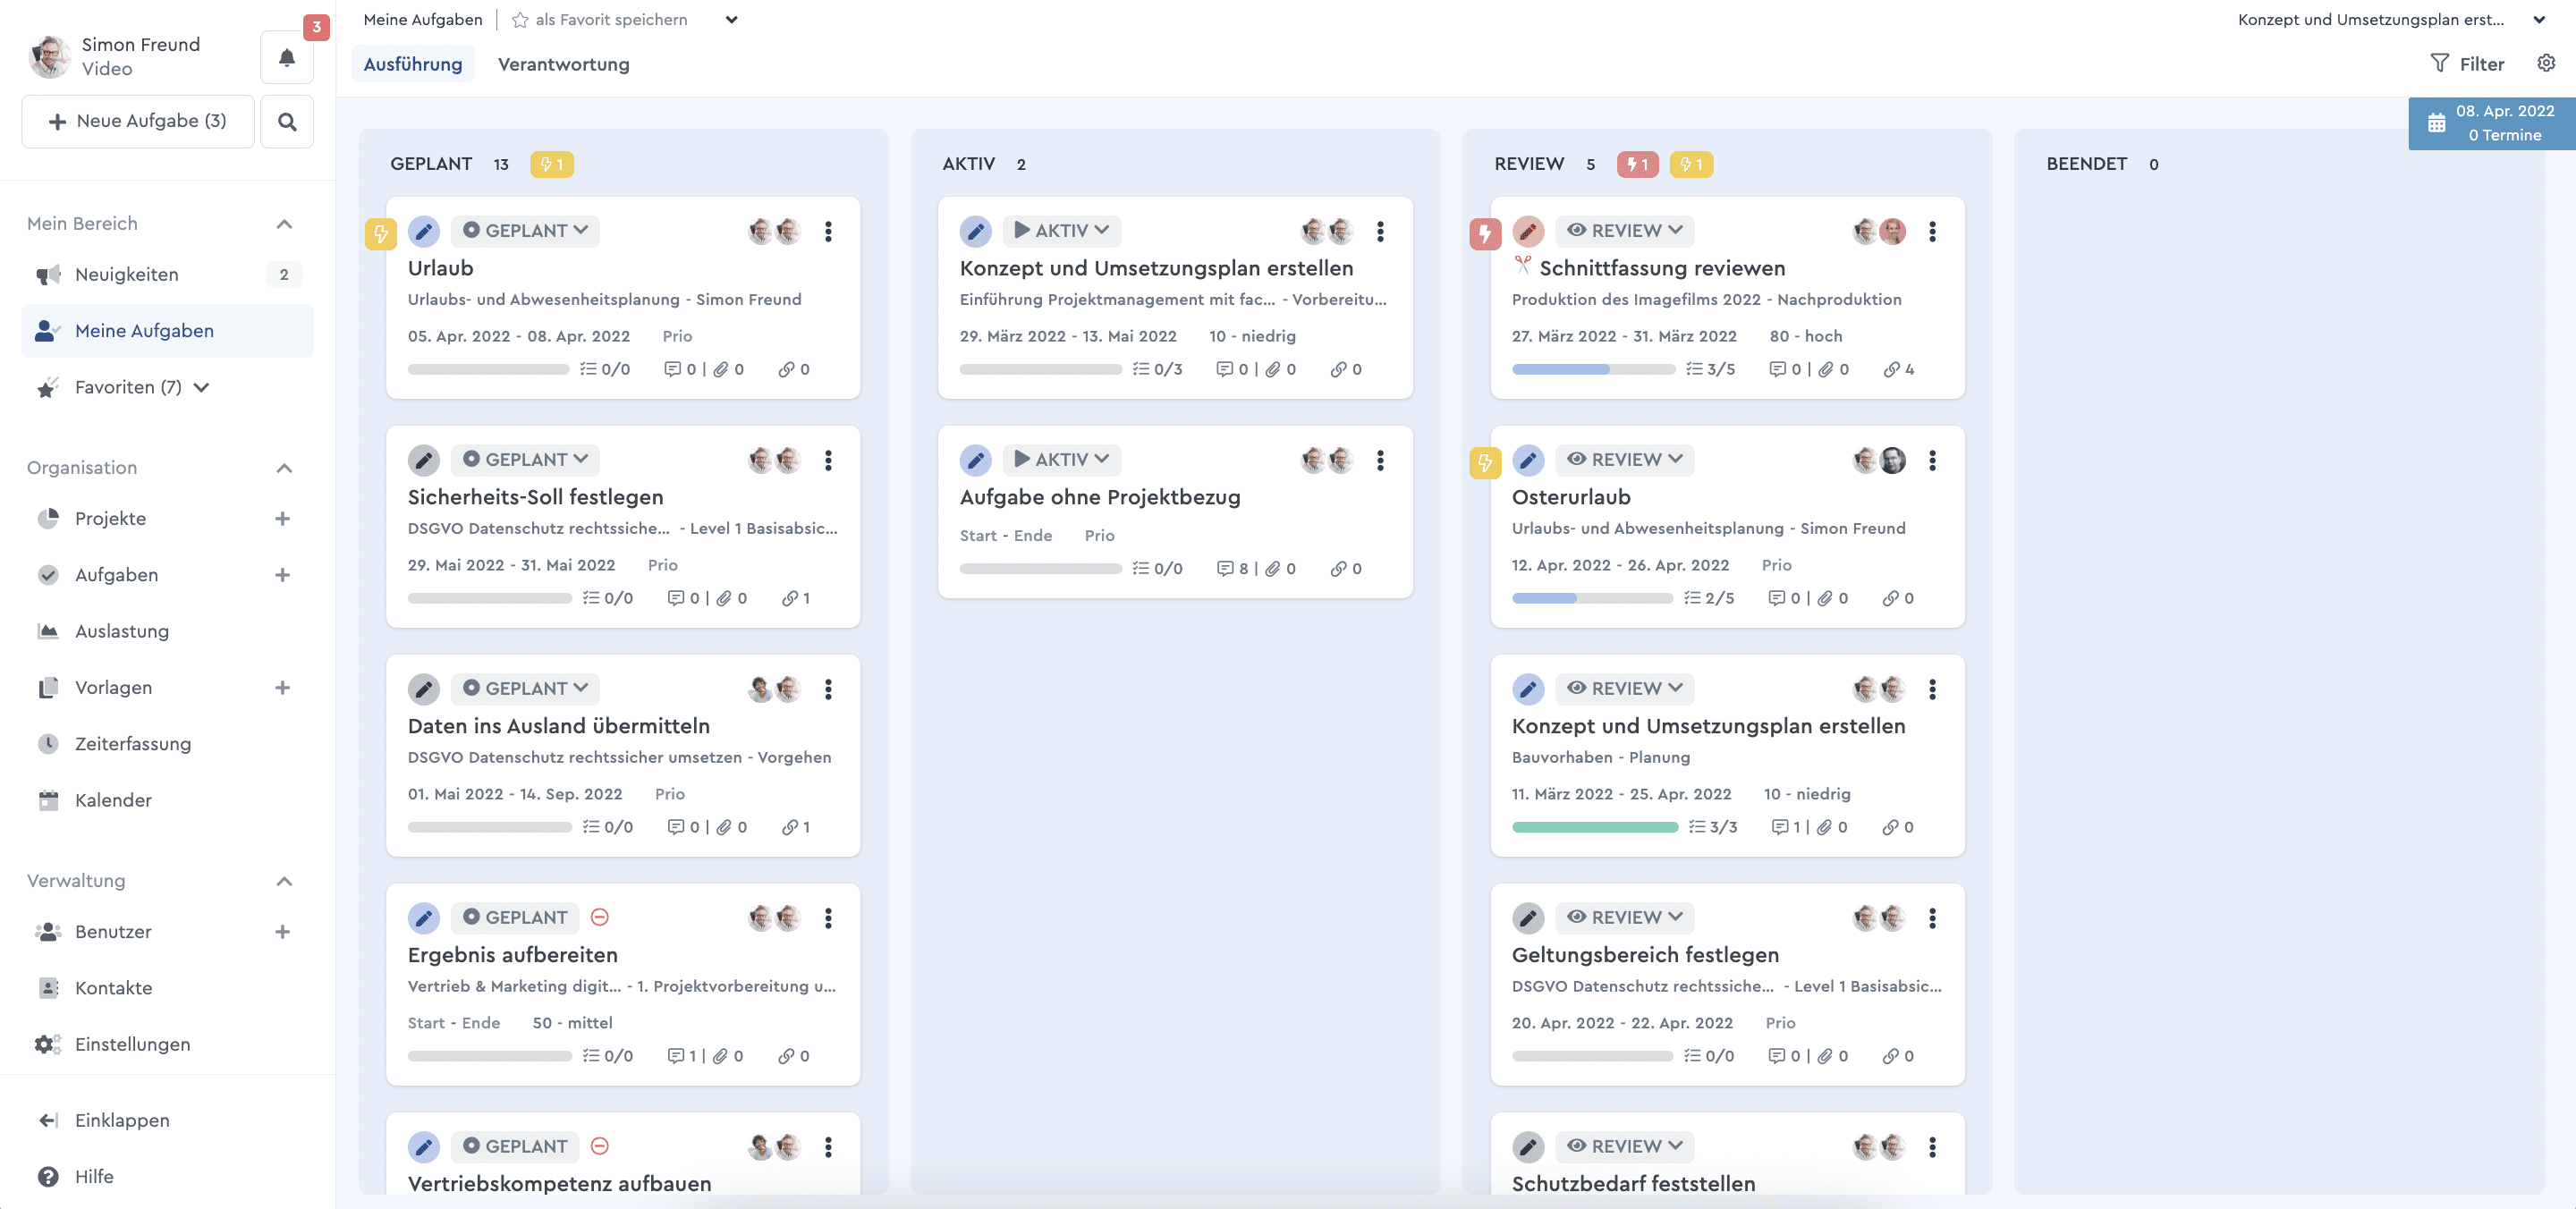Click 08. Apr. 2022 Termine badge

[2492, 123]
